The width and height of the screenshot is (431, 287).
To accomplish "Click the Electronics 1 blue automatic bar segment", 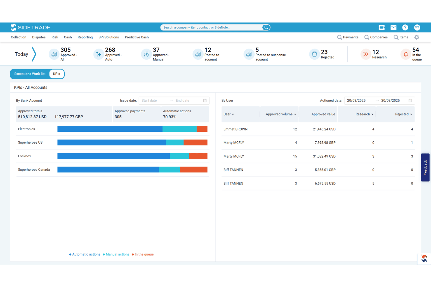I will 110,129.
